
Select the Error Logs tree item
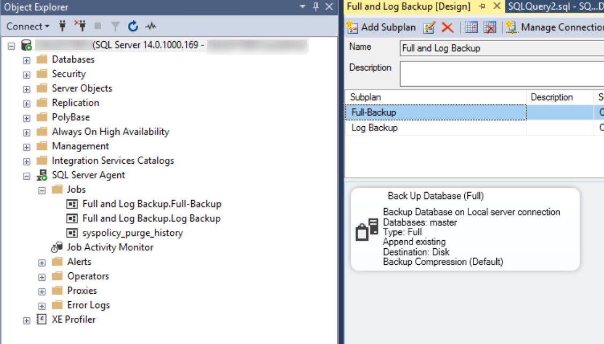pos(88,305)
